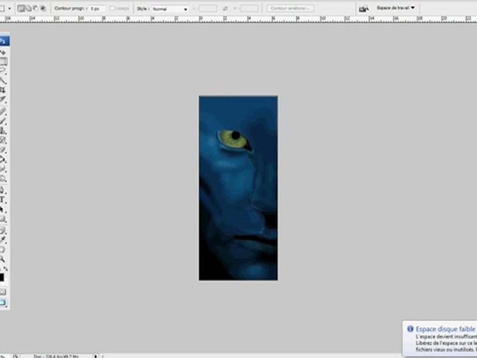Select the Dodge tool

[x=3, y=179]
